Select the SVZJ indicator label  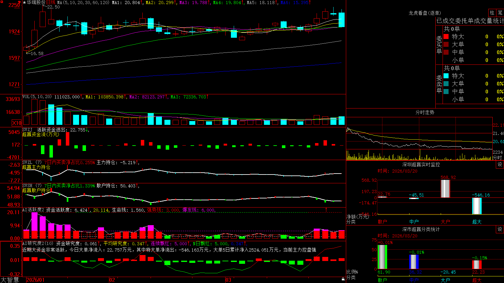click(x=27, y=130)
